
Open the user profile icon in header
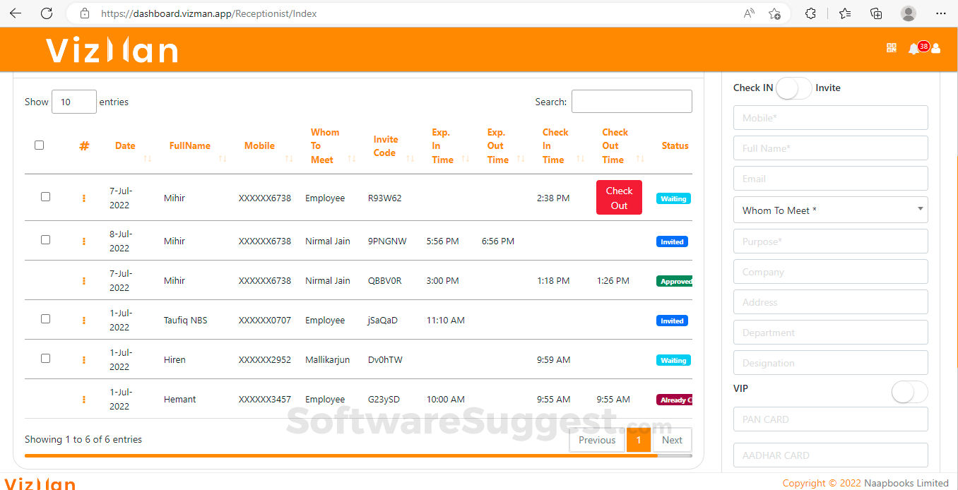[x=936, y=49]
